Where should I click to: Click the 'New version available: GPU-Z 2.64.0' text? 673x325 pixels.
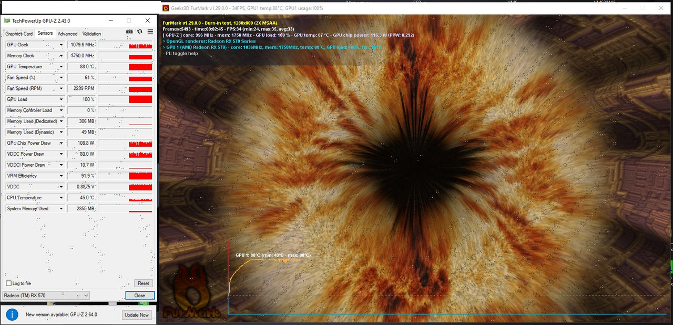click(x=62, y=314)
